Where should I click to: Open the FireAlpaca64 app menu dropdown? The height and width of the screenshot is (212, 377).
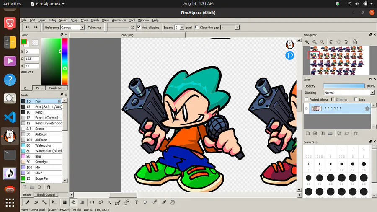tap(48, 4)
